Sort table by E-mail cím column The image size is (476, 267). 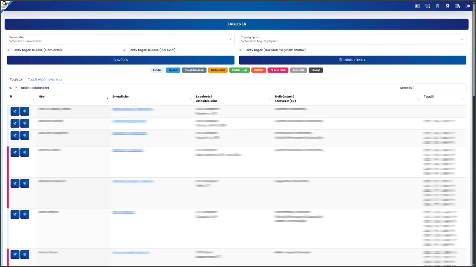click(x=152, y=99)
